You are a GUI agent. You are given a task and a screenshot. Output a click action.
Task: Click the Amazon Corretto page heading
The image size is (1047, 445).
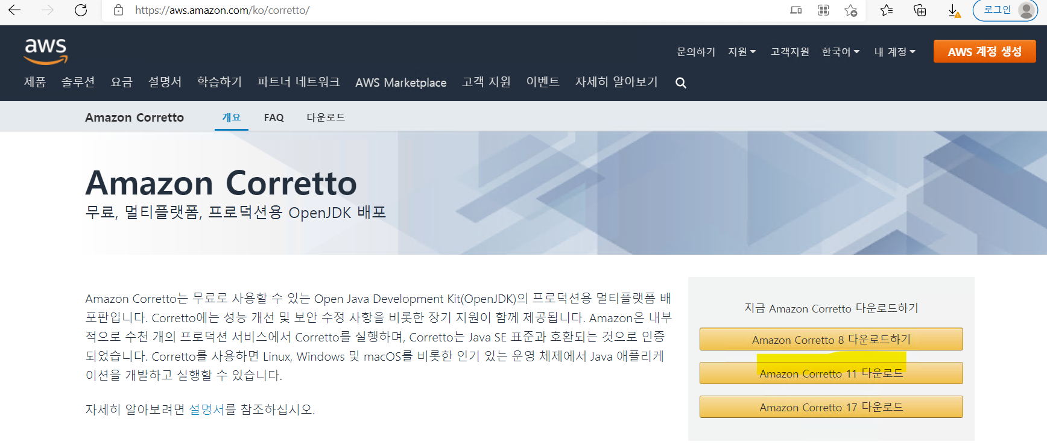221,183
